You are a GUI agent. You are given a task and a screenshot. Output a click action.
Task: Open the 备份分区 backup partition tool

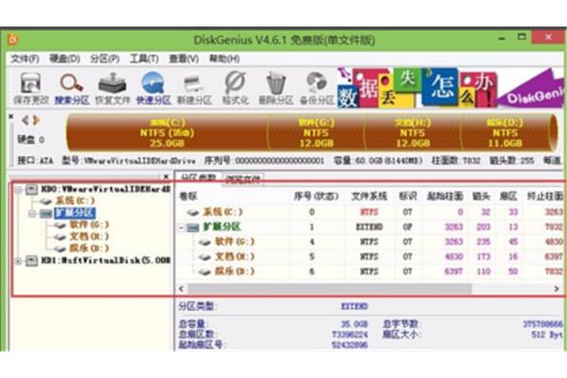(317, 89)
